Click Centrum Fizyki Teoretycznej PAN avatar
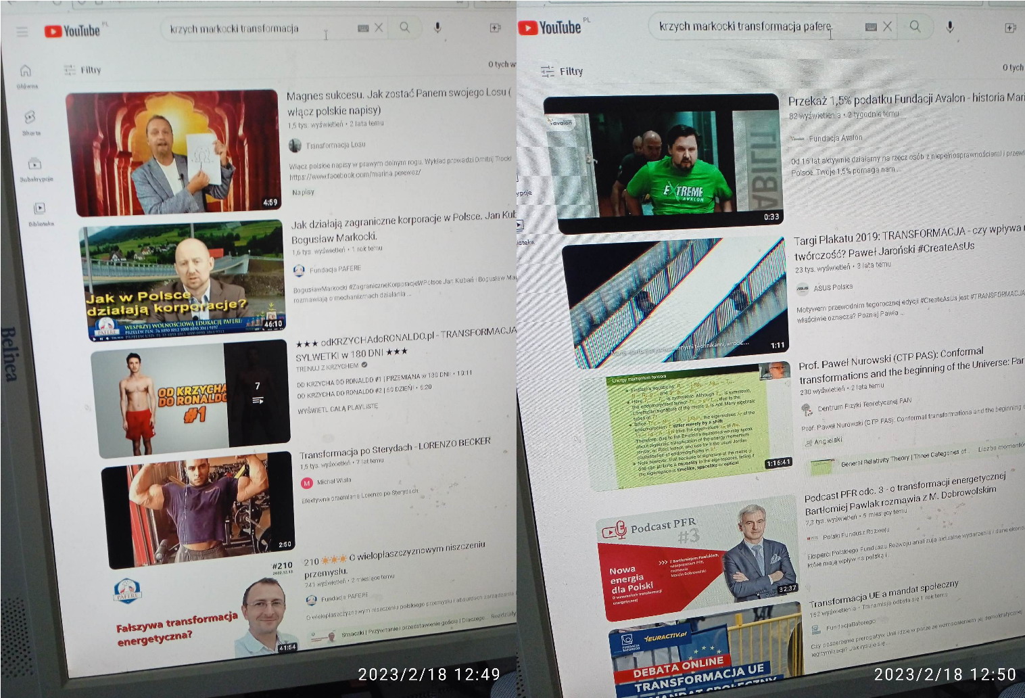Image resolution: width=1025 pixels, height=698 pixels. [806, 409]
